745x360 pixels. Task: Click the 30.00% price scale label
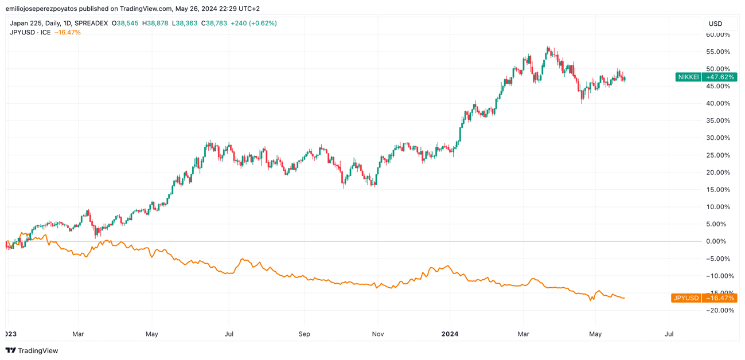718,138
